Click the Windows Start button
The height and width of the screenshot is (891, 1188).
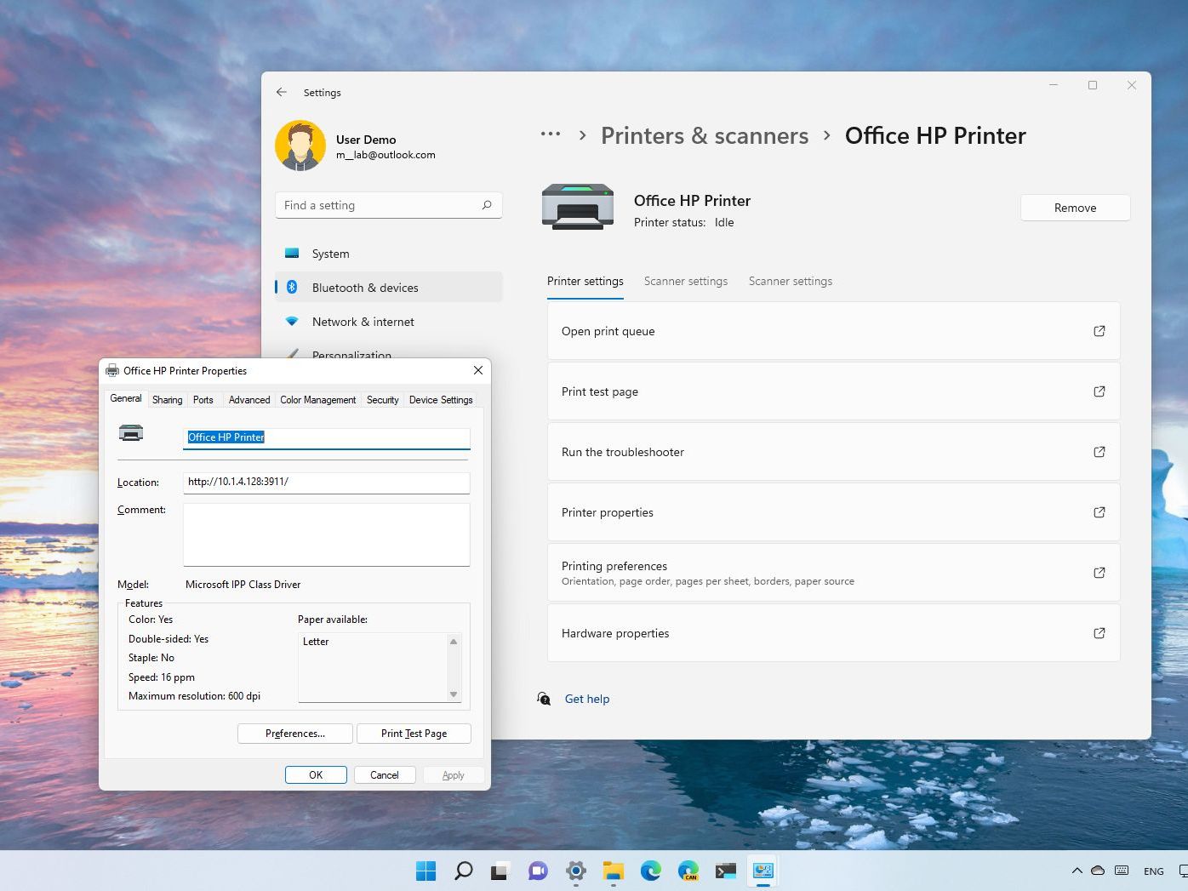pos(426,871)
